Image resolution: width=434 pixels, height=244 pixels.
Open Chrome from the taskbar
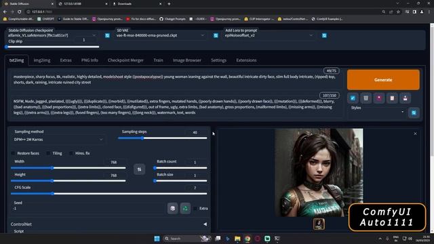point(248,239)
